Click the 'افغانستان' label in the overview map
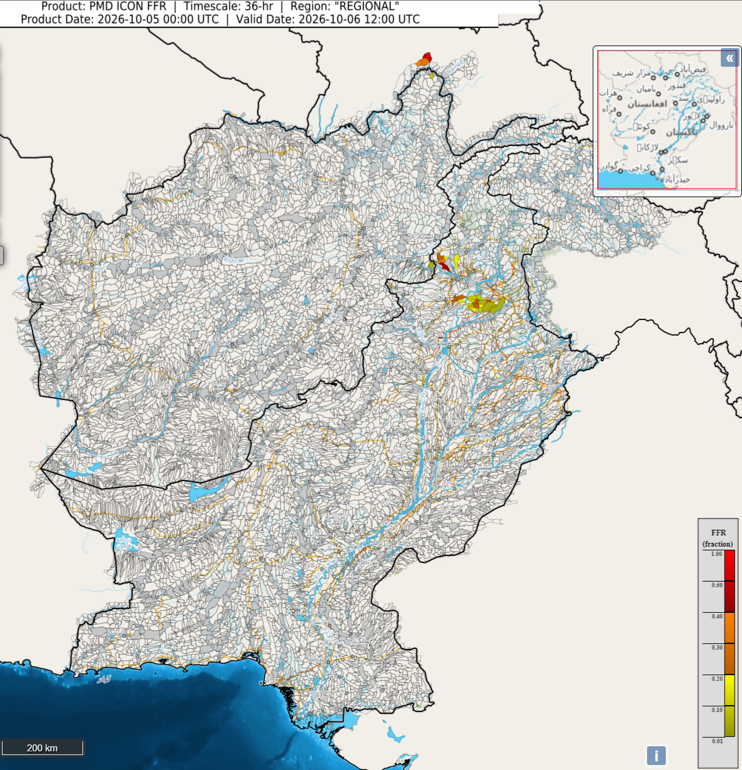The width and height of the screenshot is (742, 770). point(647,104)
